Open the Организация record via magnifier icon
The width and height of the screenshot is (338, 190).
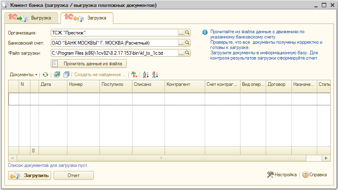(187, 33)
